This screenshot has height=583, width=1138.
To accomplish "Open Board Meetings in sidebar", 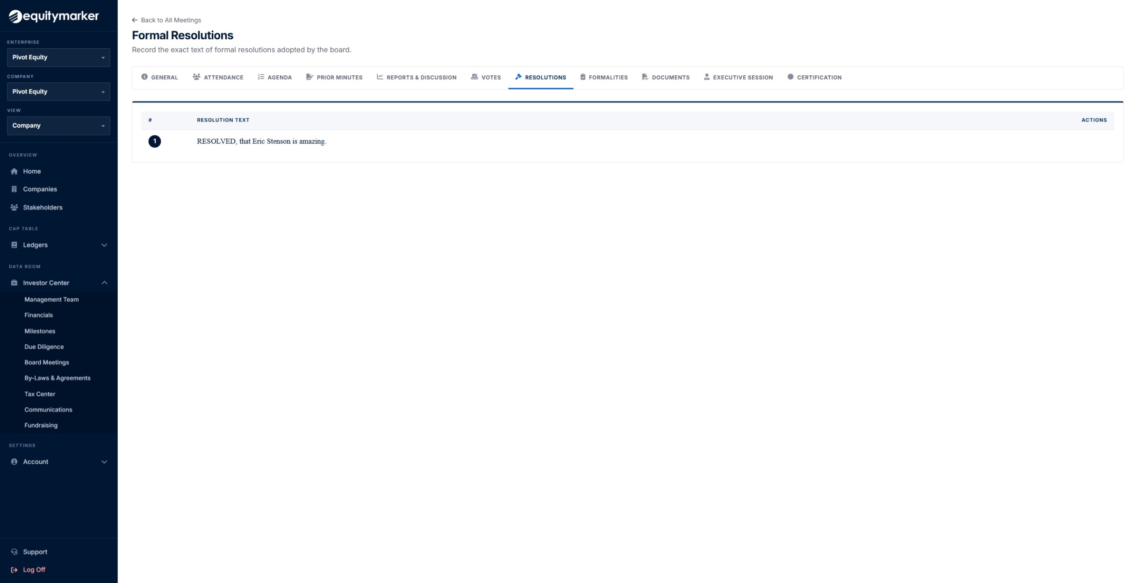I will click(47, 362).
